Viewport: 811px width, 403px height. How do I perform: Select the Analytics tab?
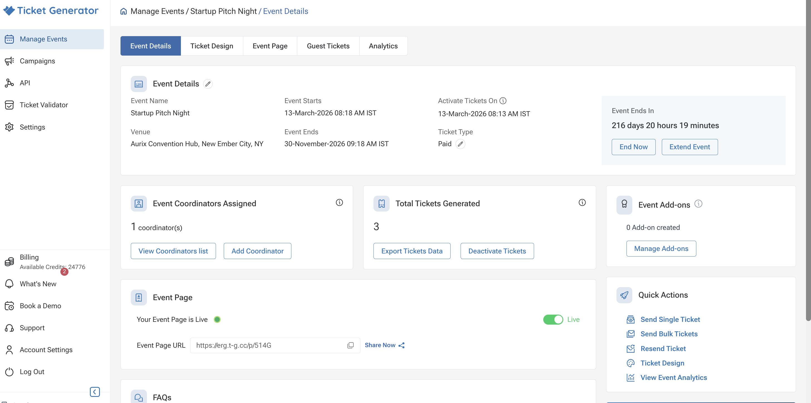[383, 46]
